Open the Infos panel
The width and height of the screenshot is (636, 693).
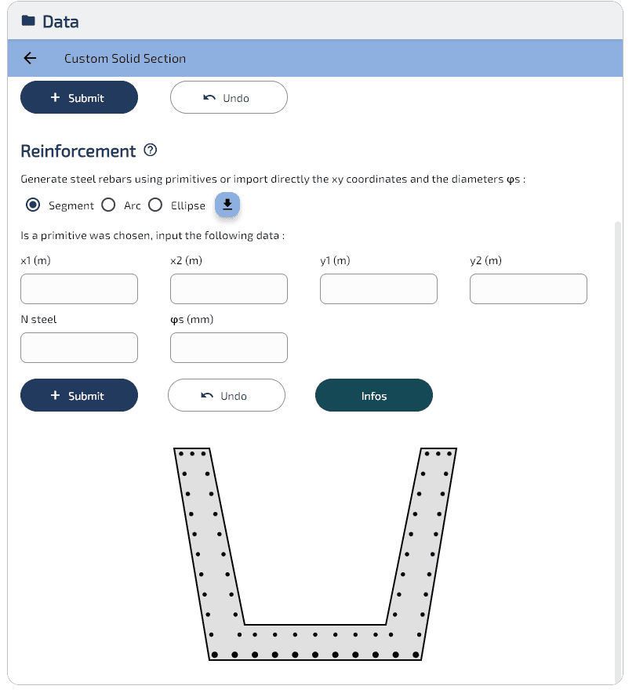pyautogui.click(x=373, y=396)
